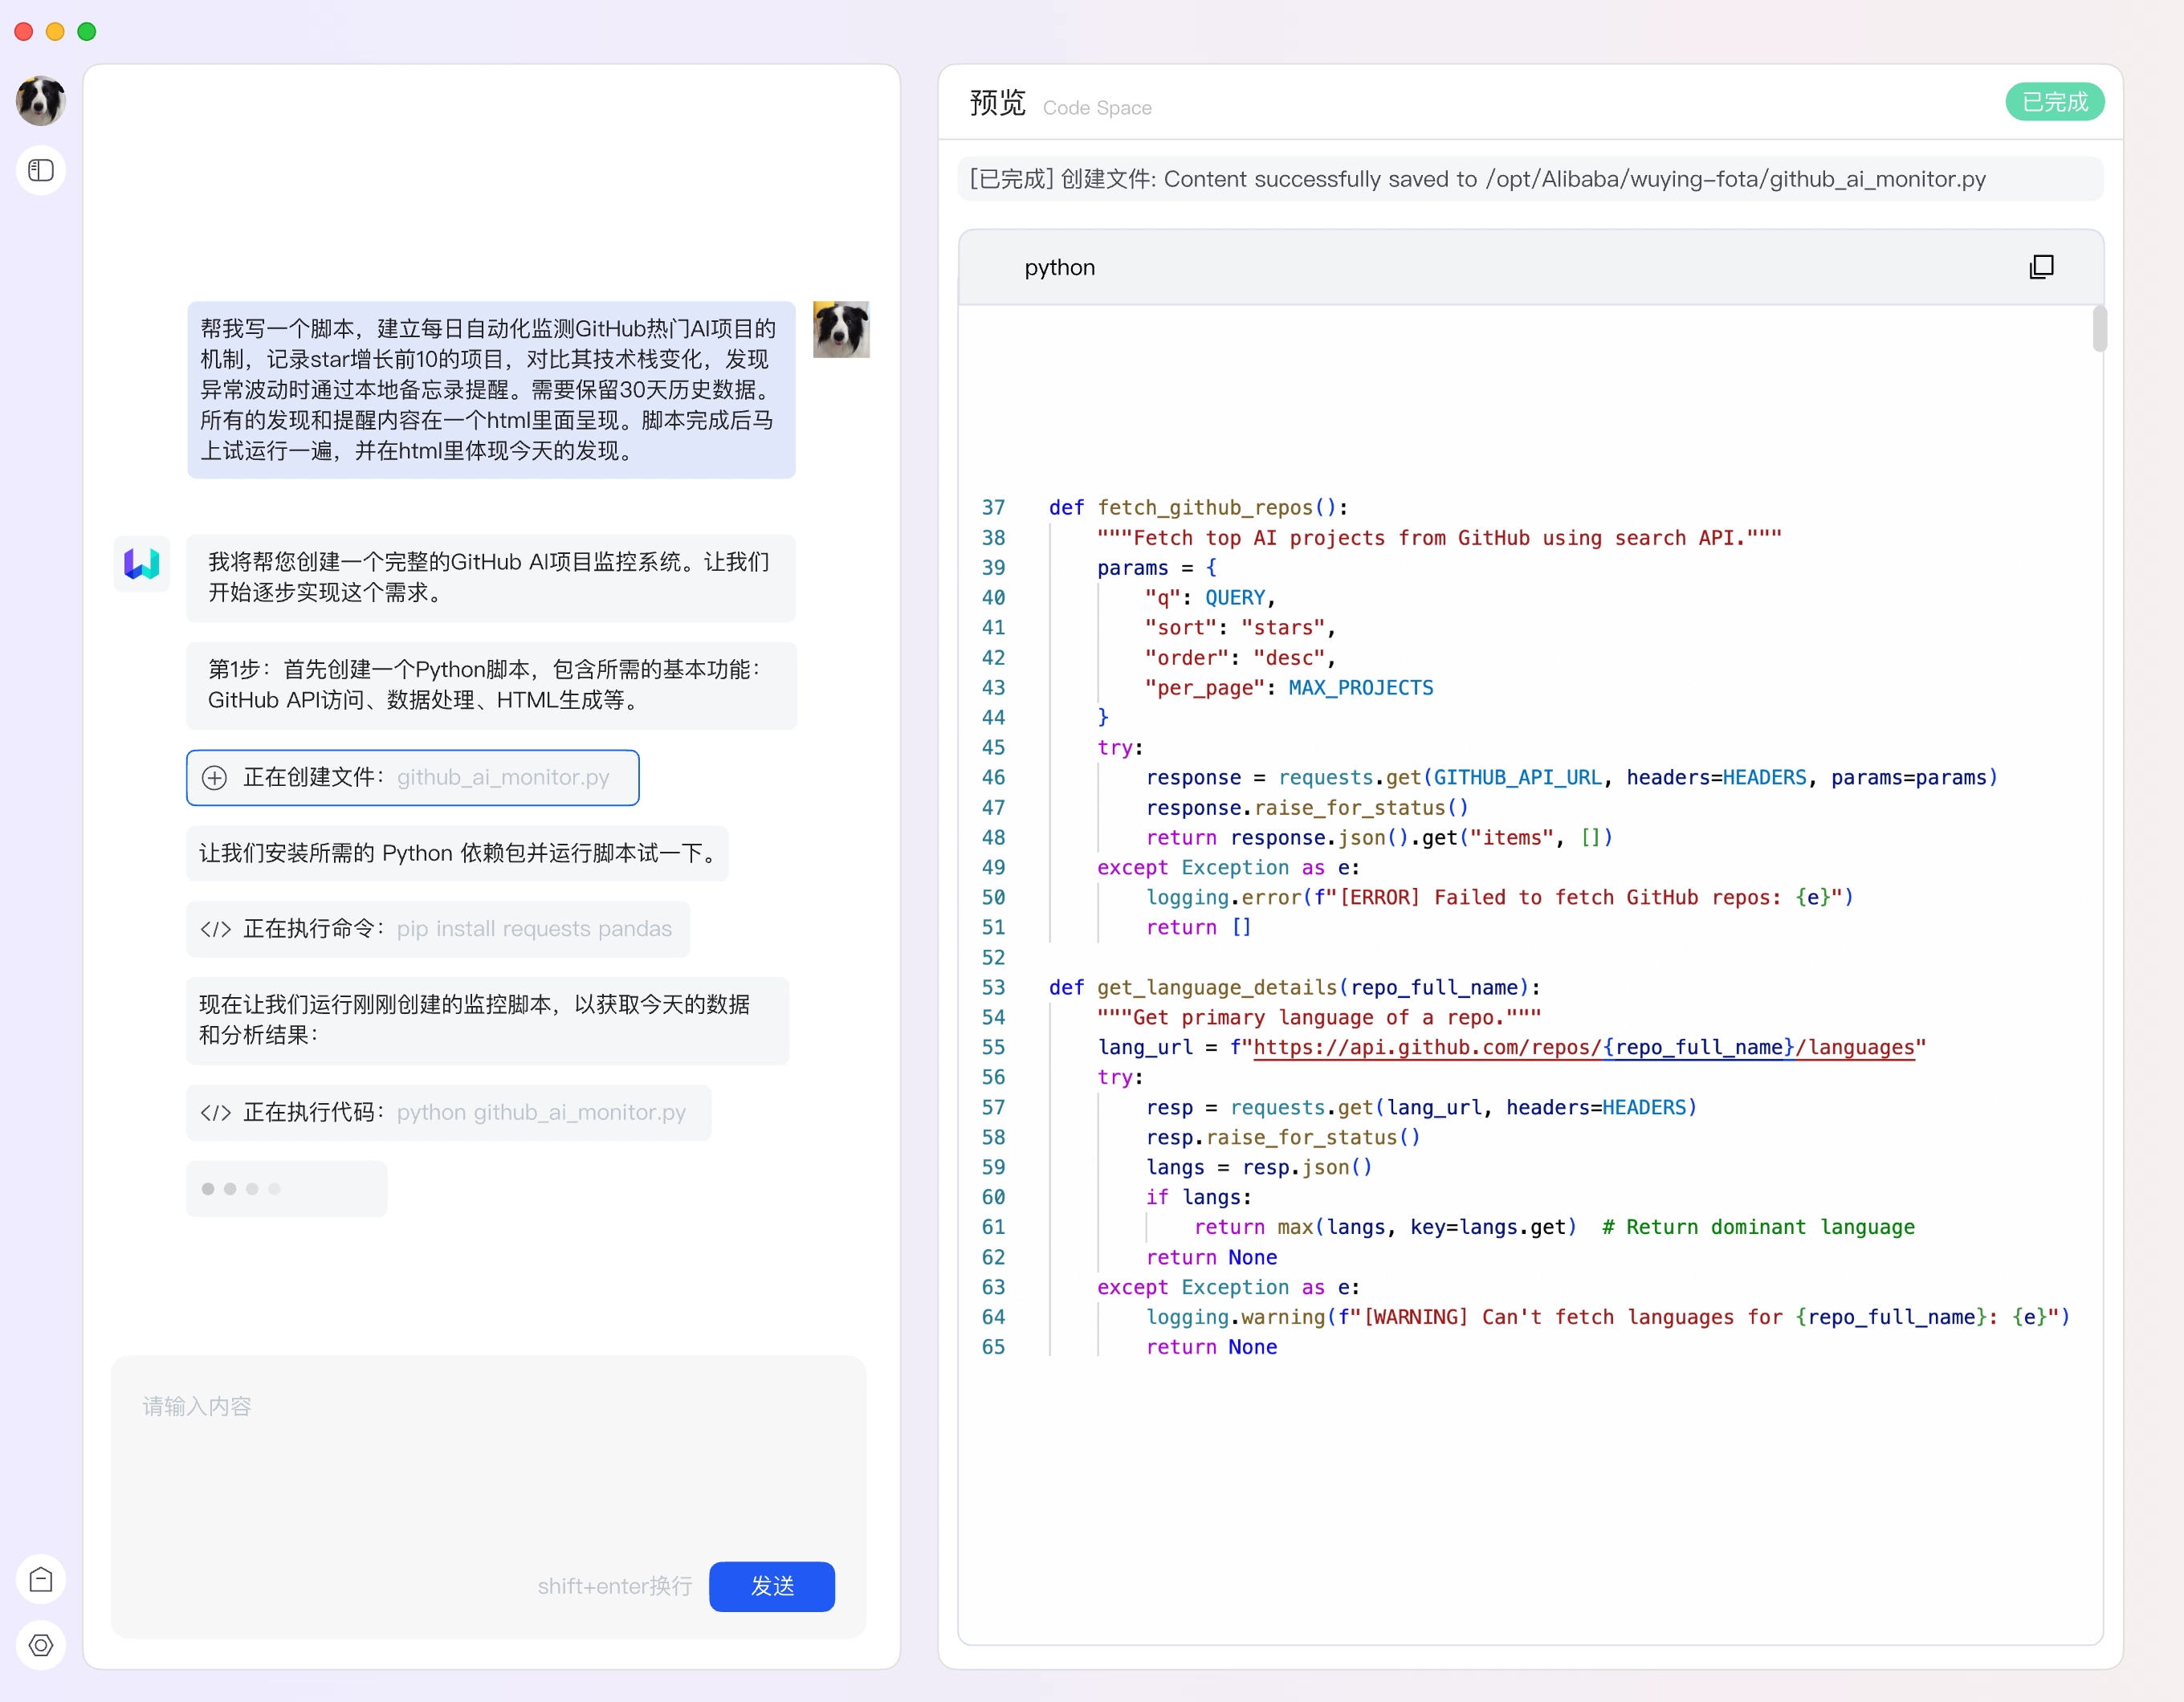
Task: Click the profile avatar in sidebar
Action: [x=41, y=101]
